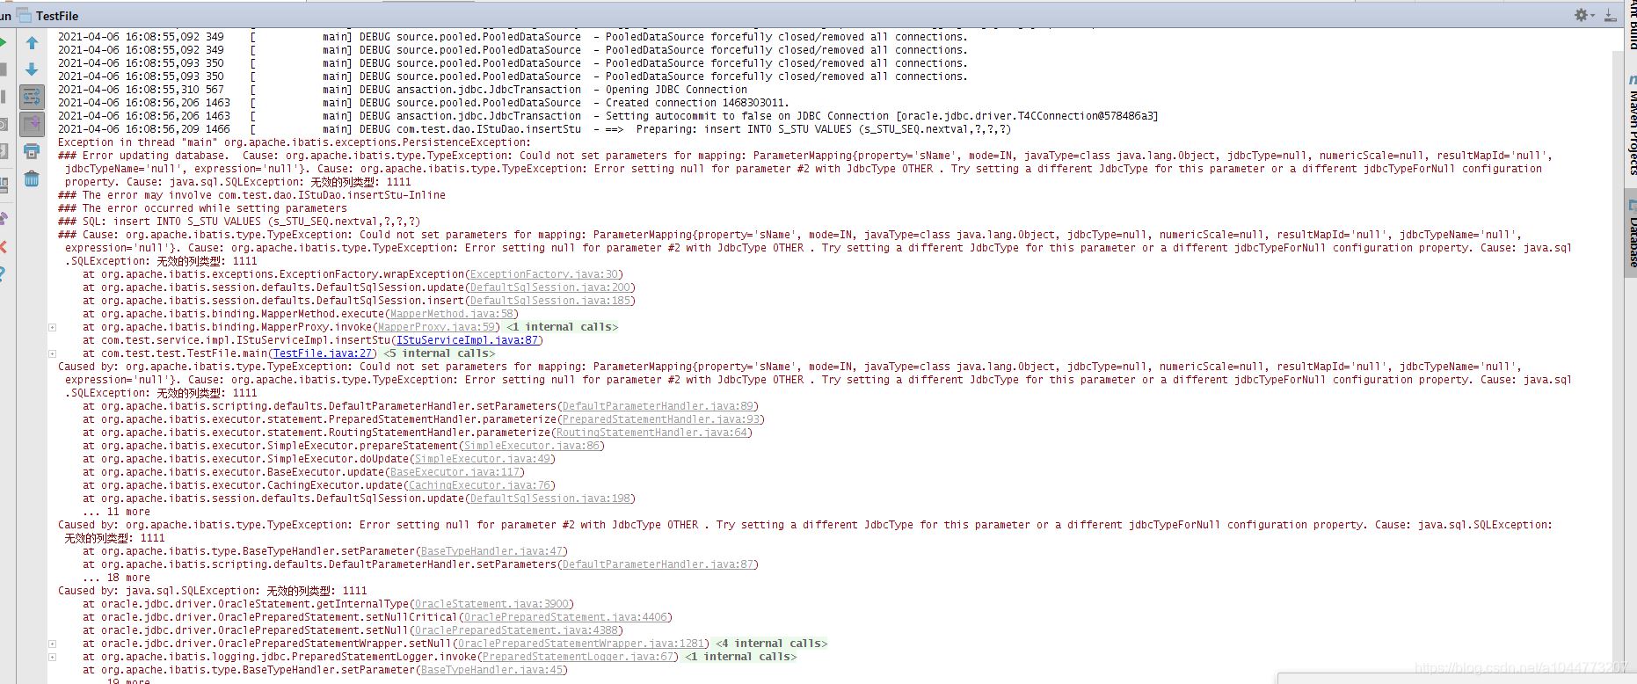Screen dimensions: 1637x684
Task: Click the '... 11 more' stack trace line
Action: point(116,512)
